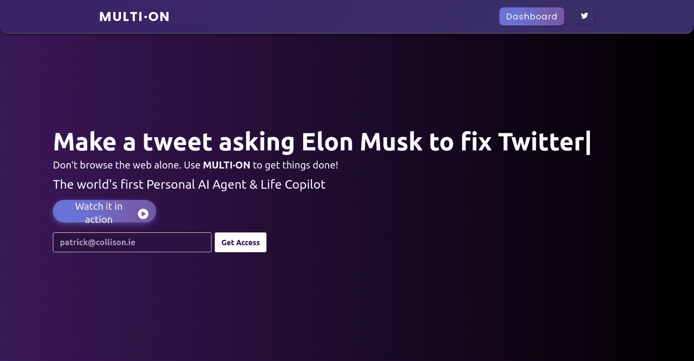Click the "Watch it in action" label
Screen dimensions: 694x361
tap(99, 213)
